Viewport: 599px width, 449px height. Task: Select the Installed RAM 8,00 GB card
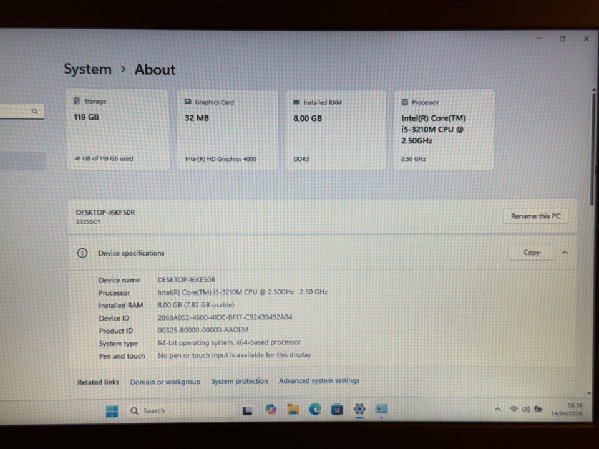(336, 130)
